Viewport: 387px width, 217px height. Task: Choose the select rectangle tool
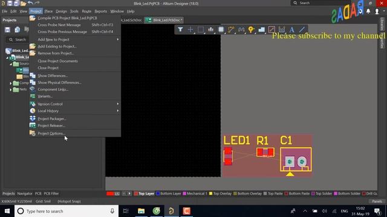[201, 30]
